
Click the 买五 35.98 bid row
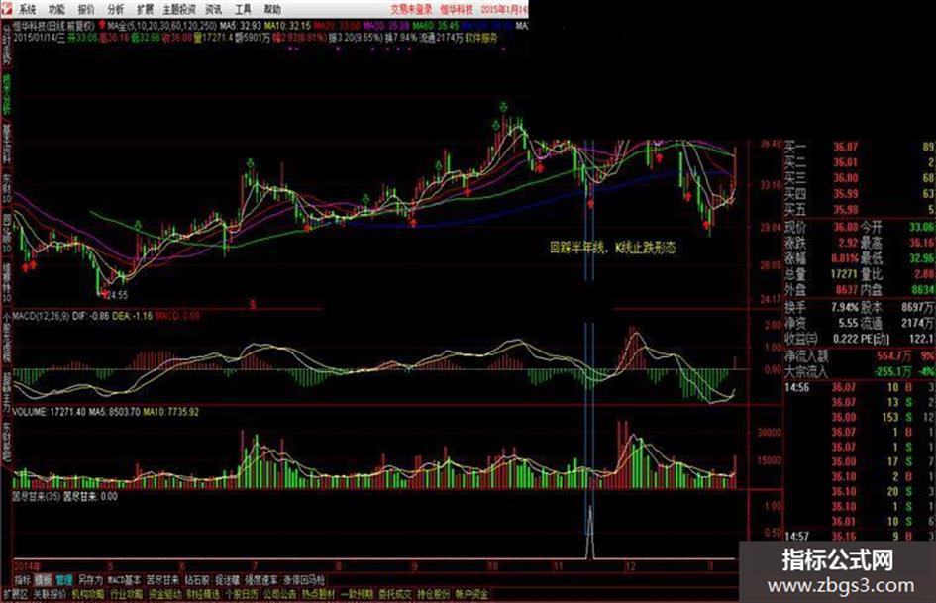tap(859, 210)
